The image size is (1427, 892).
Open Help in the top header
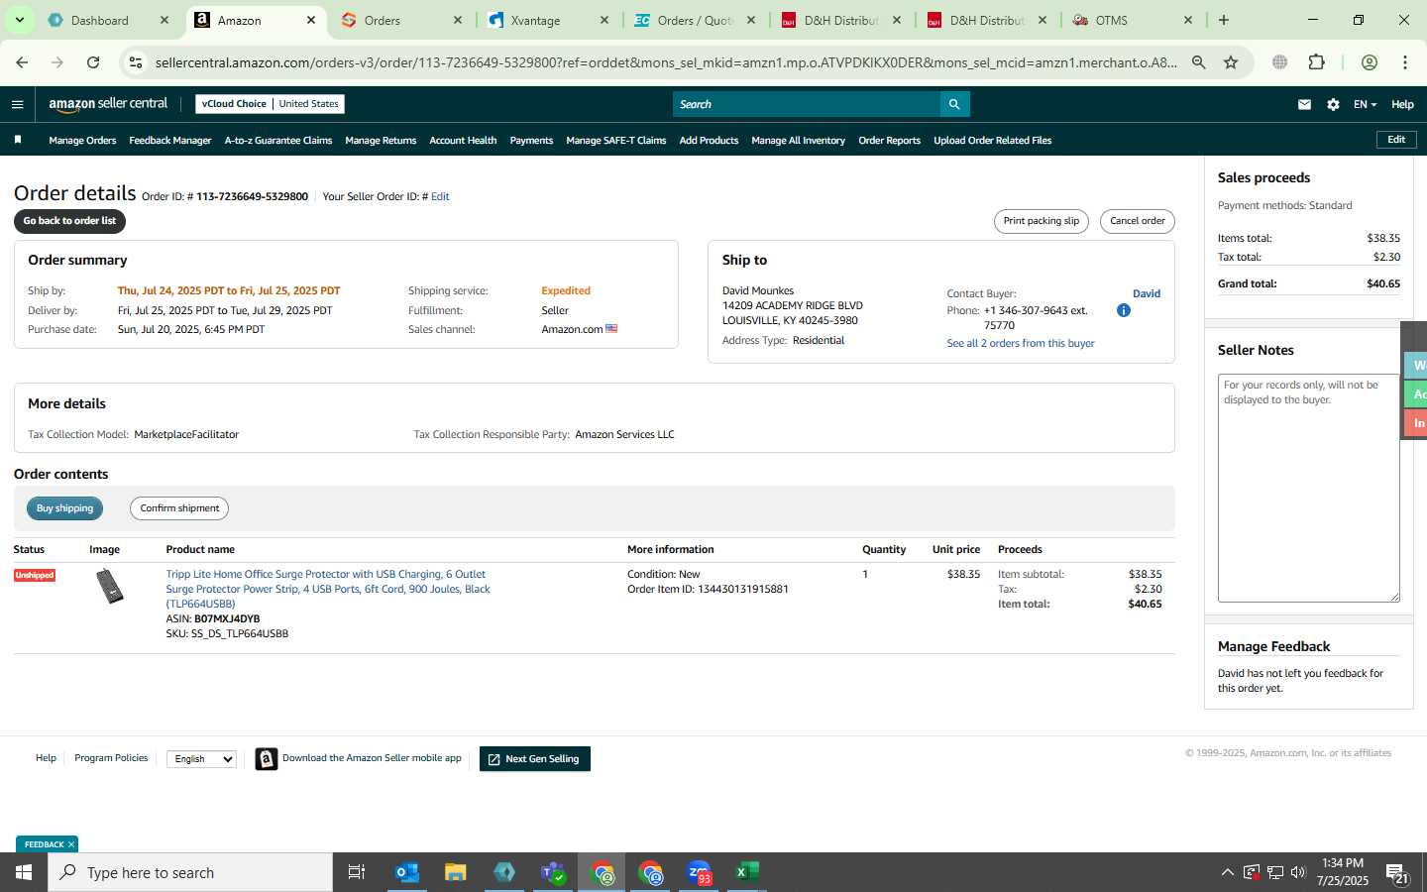click(x=1402, y=104)
